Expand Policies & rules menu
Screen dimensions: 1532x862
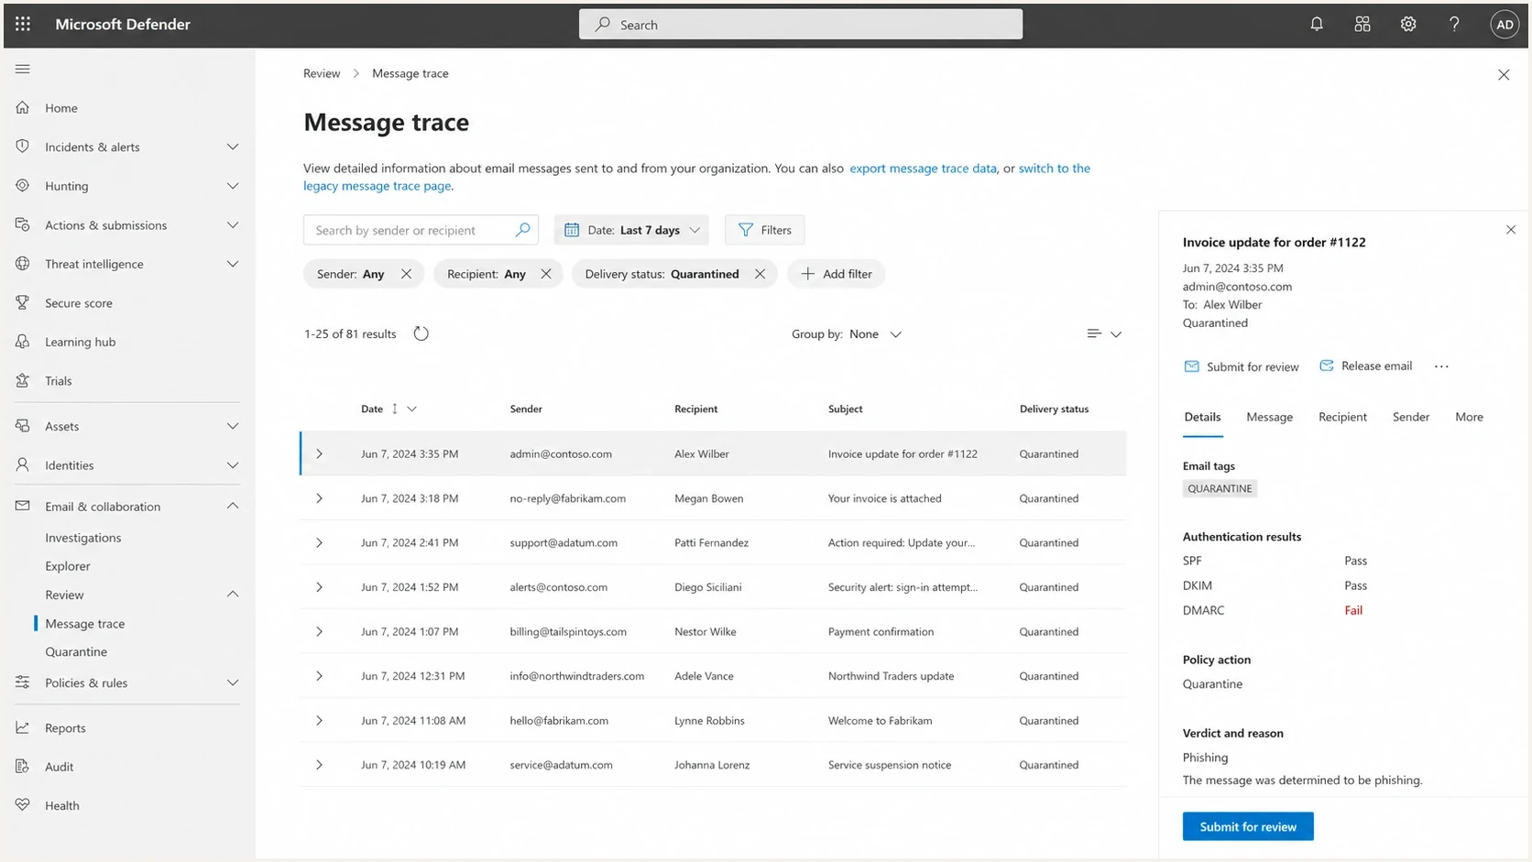click(233, 683)
